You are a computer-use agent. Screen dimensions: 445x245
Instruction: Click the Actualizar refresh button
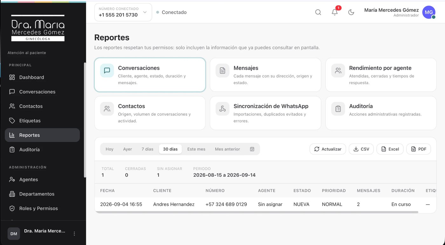pos(328,149)
